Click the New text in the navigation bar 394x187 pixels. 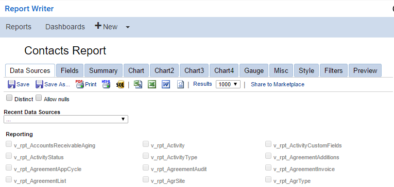(110, 27)
